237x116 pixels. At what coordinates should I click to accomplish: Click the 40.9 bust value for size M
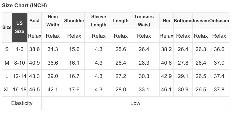35,63
